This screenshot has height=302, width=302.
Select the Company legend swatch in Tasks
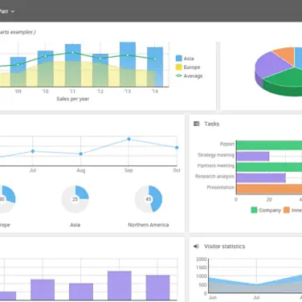pyautogui.click(x=254, y=210)
